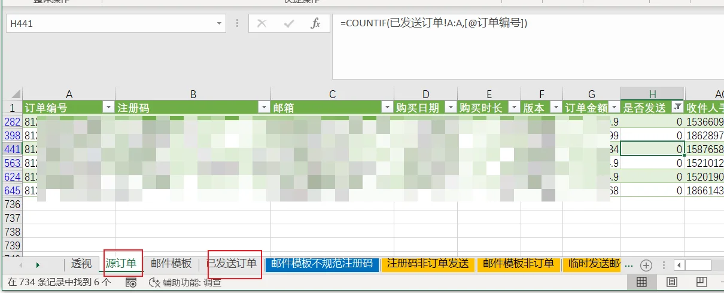The image size is (724, 293).
Task: Open the 注册码非订单发送 sheet tab
Action: [x=428, y=264]
